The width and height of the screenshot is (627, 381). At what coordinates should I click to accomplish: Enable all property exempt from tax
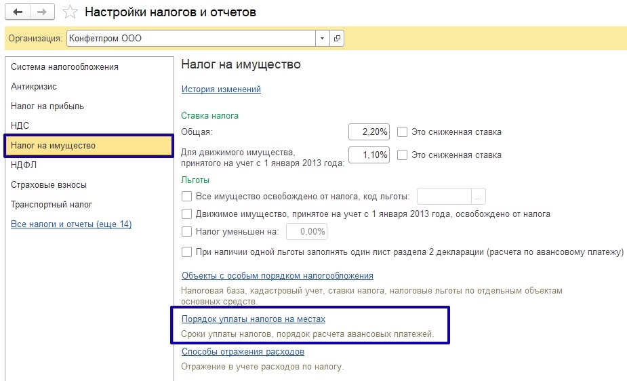187,197
